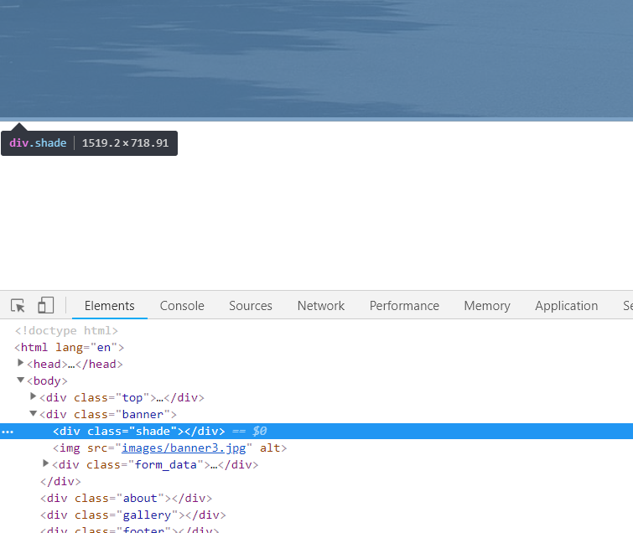The height and width of the screenshot is (533, 633).
Task: Switch to the Memory tab
Action: tap(487, 306)
